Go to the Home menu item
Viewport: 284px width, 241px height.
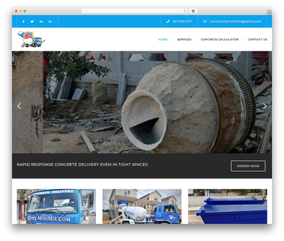[163, 39]
